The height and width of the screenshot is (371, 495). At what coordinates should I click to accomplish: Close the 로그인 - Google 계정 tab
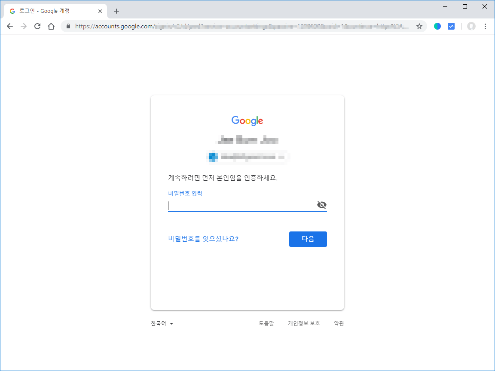(100, 11)
